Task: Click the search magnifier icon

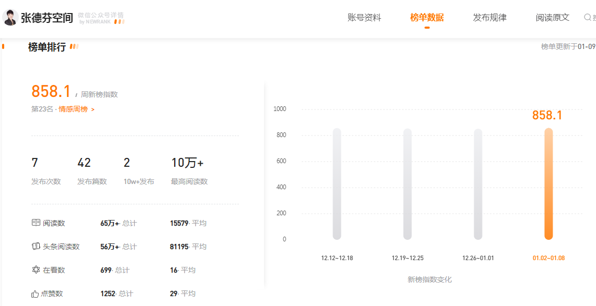Action: click(x=587, y=17)
